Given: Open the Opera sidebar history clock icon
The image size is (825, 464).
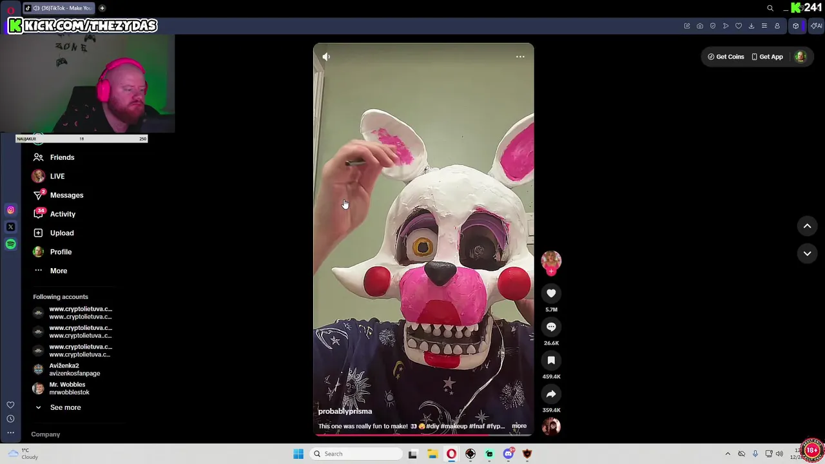Looking at the screenshot, I should pyautogui.click(x=10, y=419).
